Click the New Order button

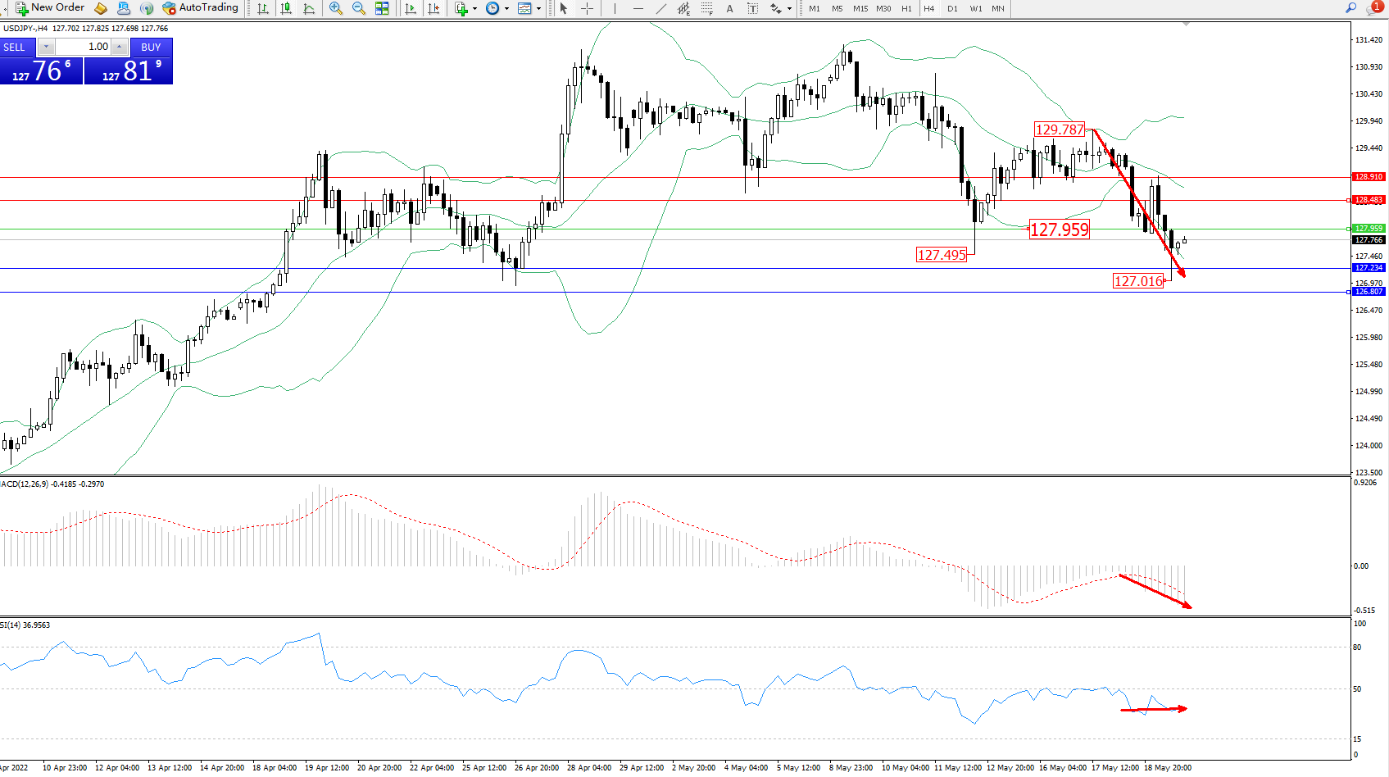click(50, 8)
